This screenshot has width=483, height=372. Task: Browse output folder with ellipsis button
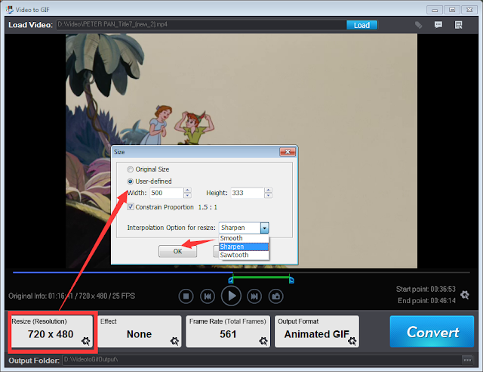(467, 360)
